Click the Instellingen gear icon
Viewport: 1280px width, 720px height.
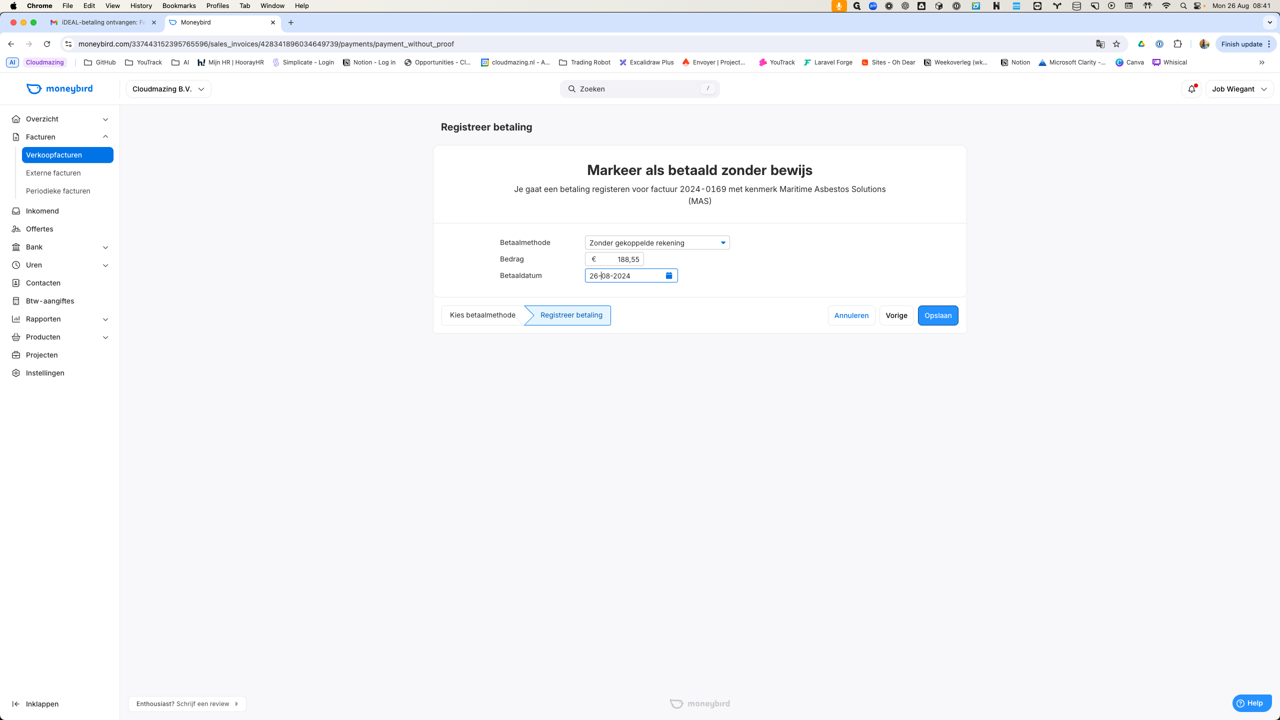click(16, 373)
